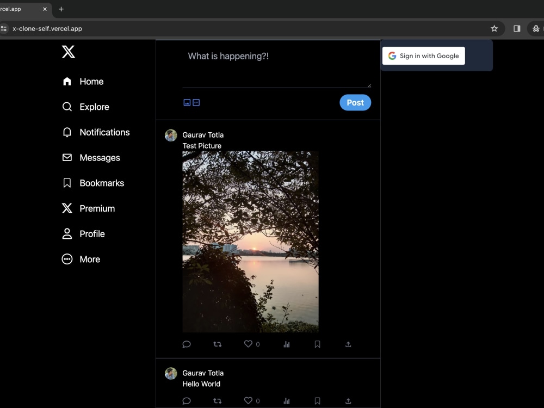This screenshot has width=544, height=408.
Task: Click author name on Hello World post
Action: (203, 373)
